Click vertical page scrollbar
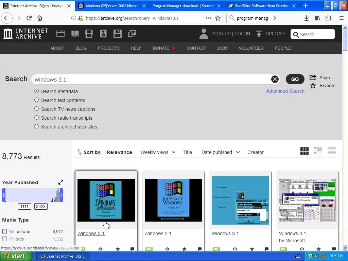The width and height of the screenshot is (348, 261). (x=345, y=40)
